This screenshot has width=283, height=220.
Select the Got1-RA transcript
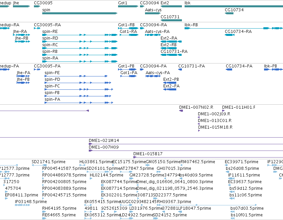pos(129,35)
